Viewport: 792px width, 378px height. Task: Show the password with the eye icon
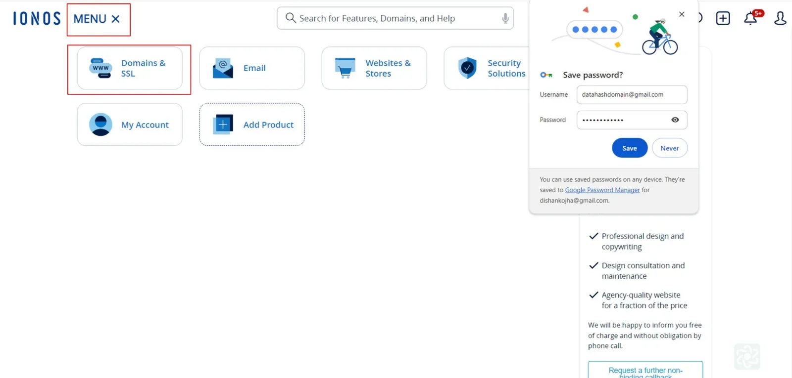click(x=675, y=120)
